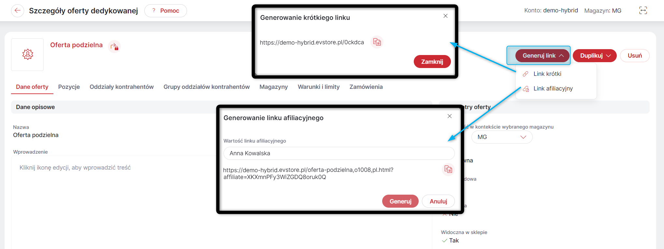Viewport: 664px width, 249px height.
Task: Open the Zamówienia tab
Action: click(366, 87)
